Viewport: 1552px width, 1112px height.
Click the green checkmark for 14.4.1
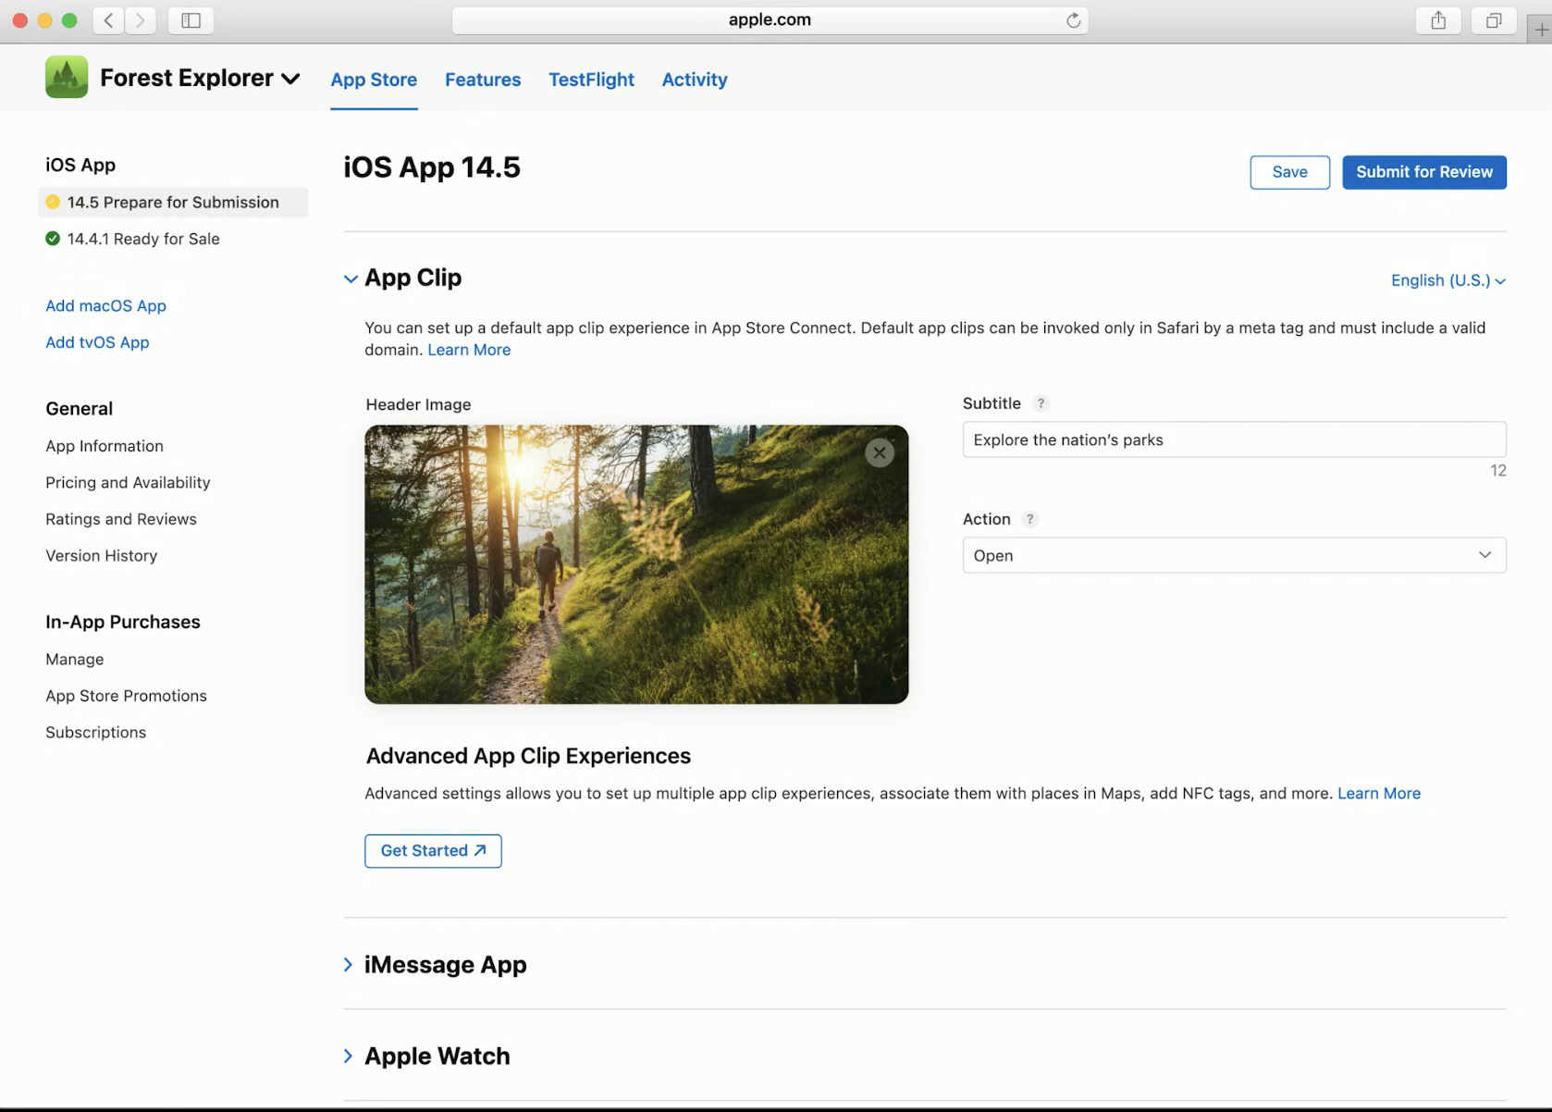(x=53, y=239)
